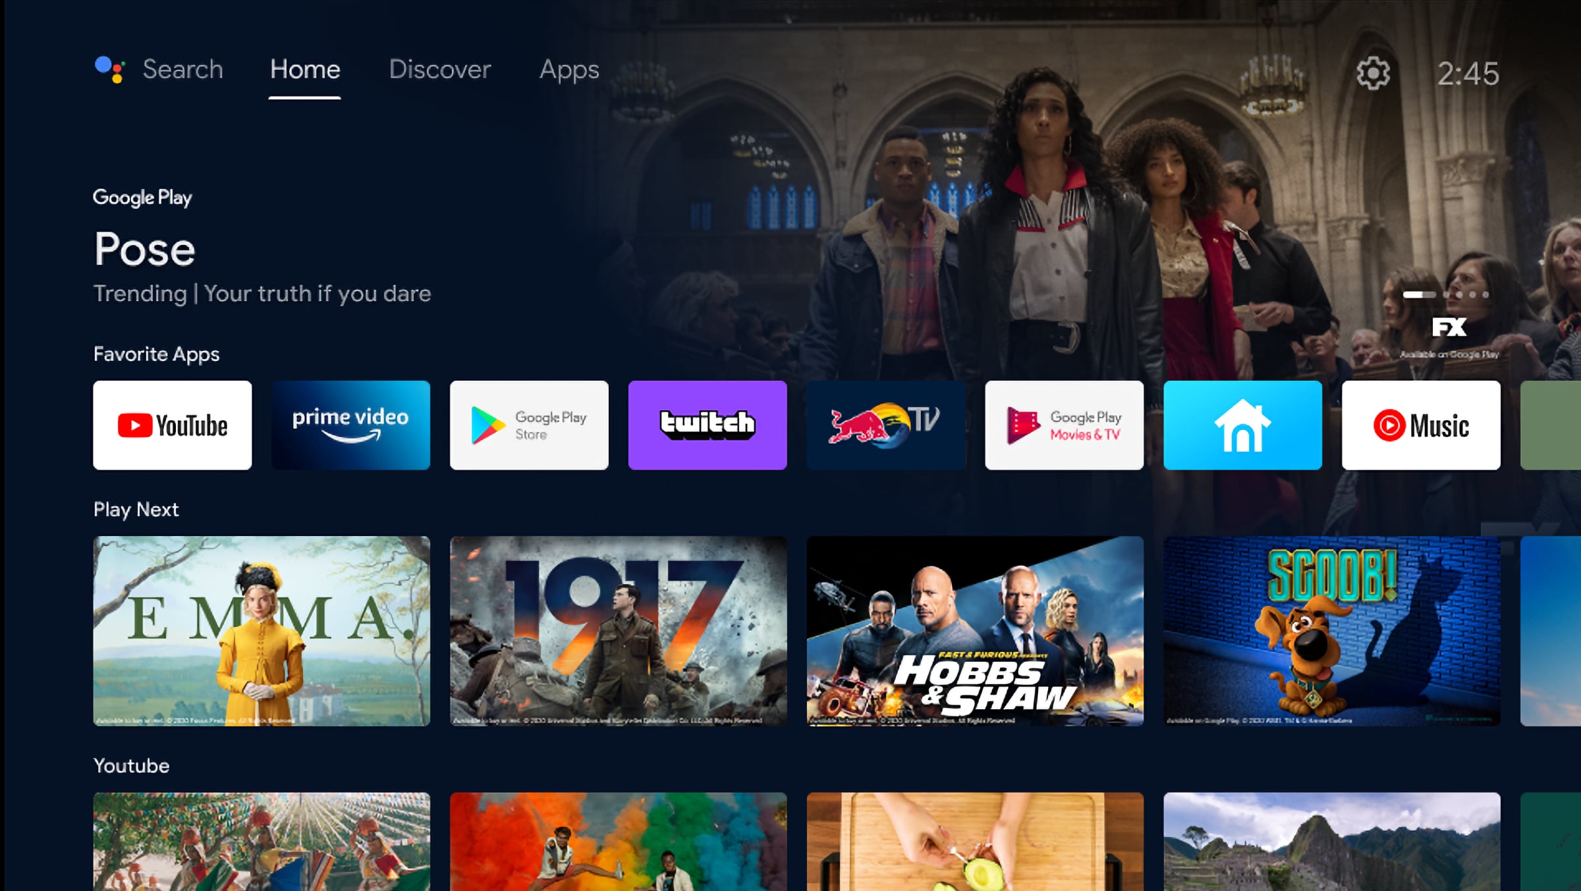Select Hobbs & Shaw movie thumbnail

975,630
